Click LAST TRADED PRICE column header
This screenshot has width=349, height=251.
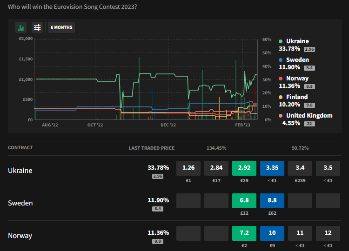click(x=152, y=148)
